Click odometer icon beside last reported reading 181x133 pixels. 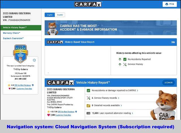(89, 113)
